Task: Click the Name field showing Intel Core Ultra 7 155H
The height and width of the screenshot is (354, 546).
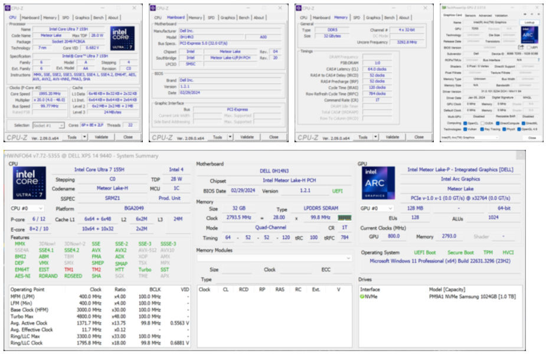Action: click(68, 29)
